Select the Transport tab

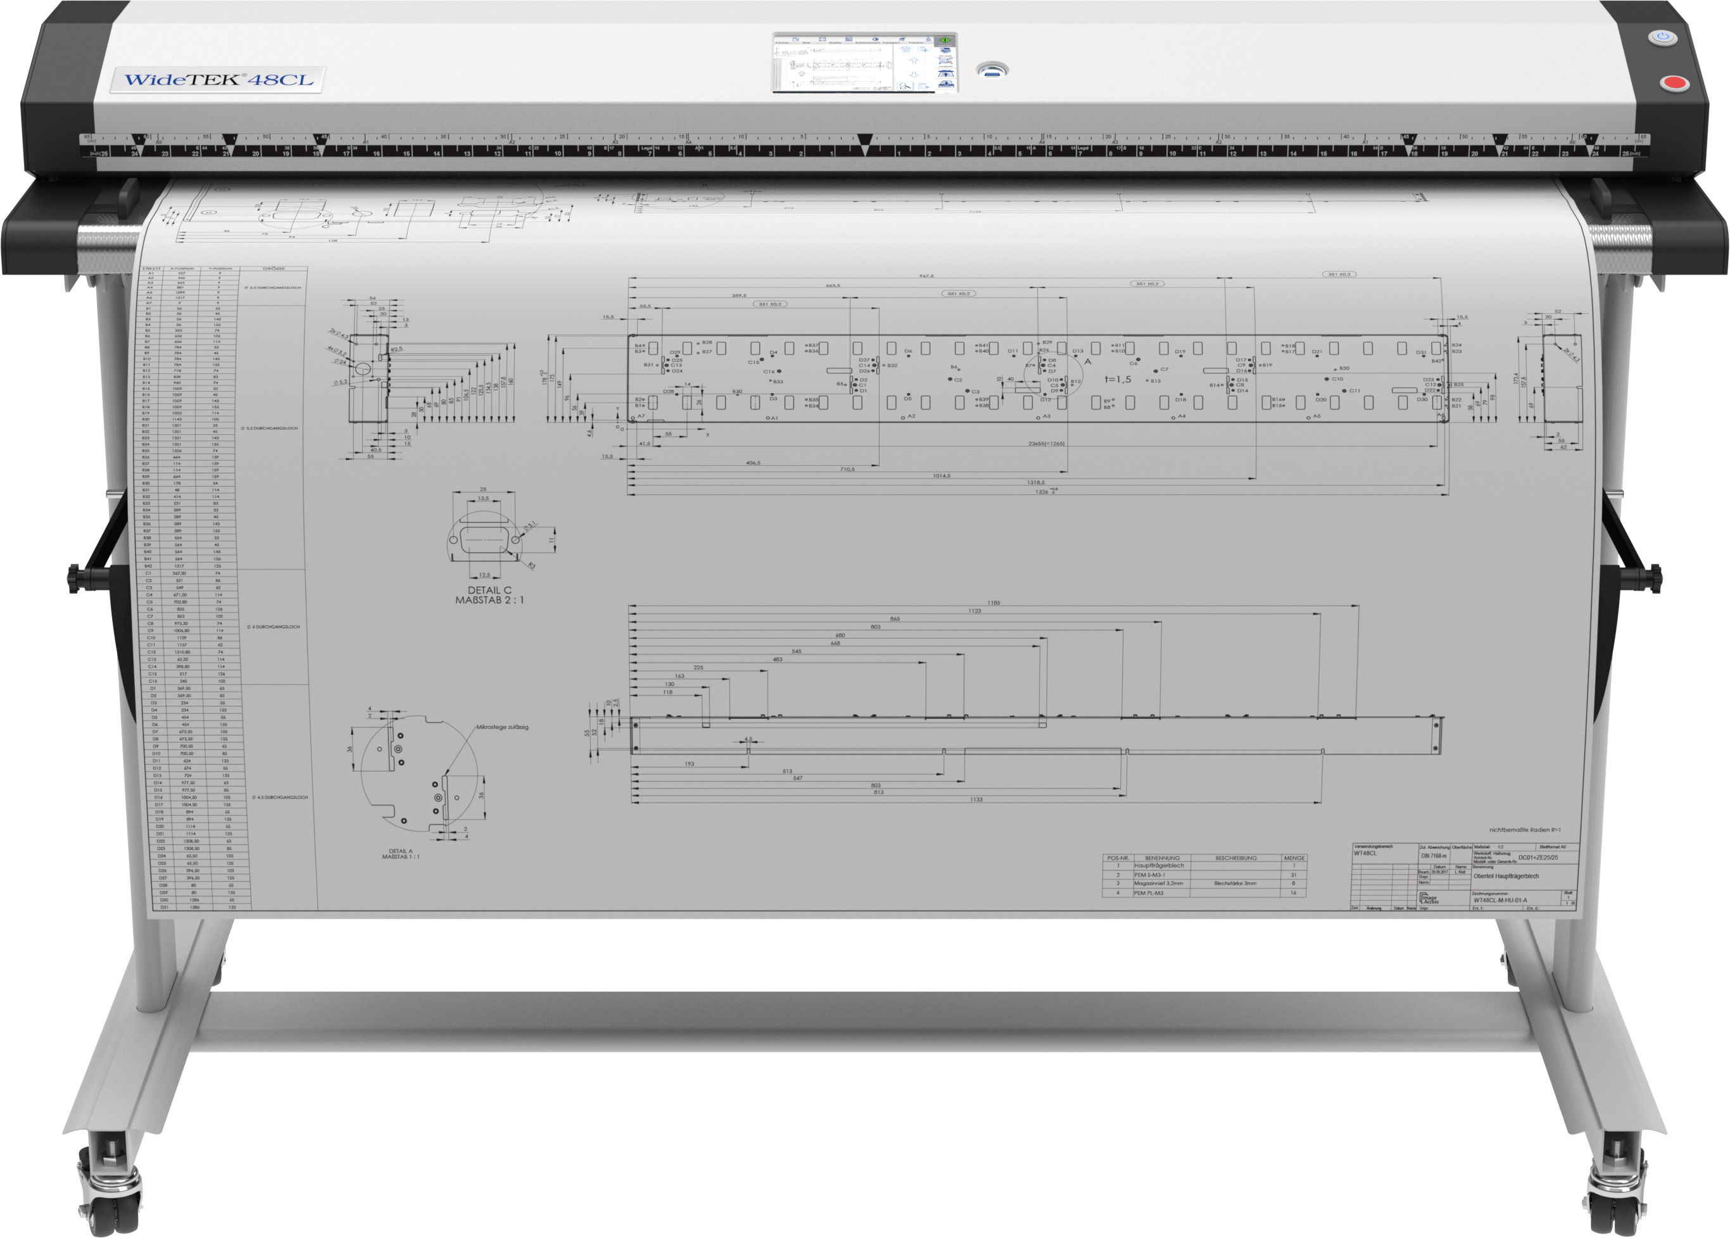click(x=895, y=41)
